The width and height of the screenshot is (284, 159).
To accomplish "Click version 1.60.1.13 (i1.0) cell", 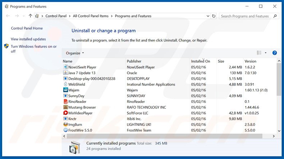I will [x=256, y=90].
